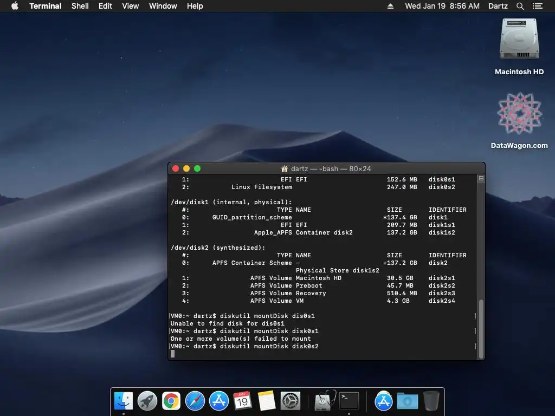Screen dimensions: 555x416
Task: Close the Terminal window with red button
Action: (x=176, y=169)
